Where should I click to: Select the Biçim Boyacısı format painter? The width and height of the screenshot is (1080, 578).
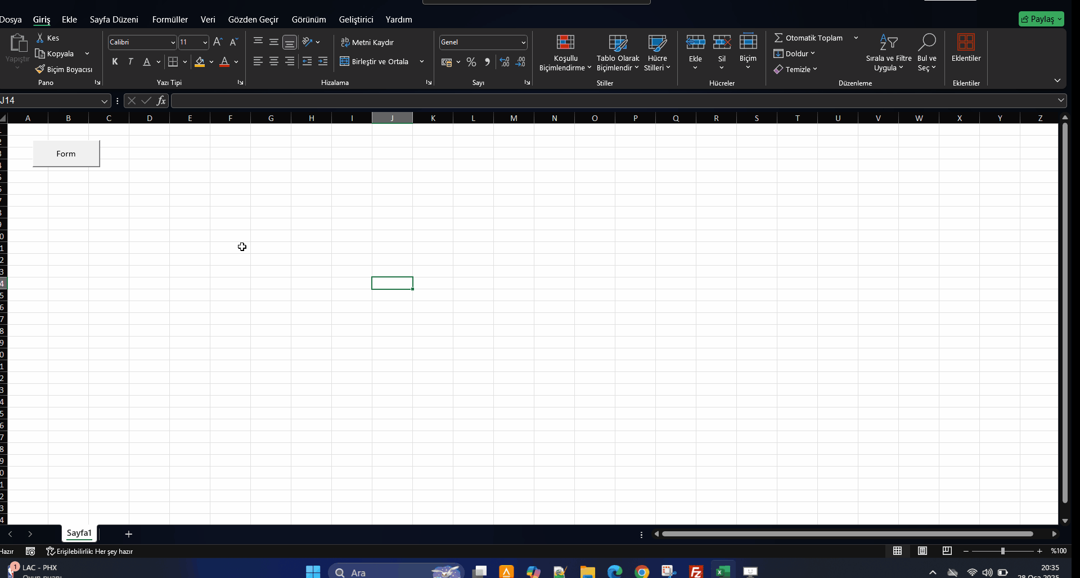pos(64,69)
